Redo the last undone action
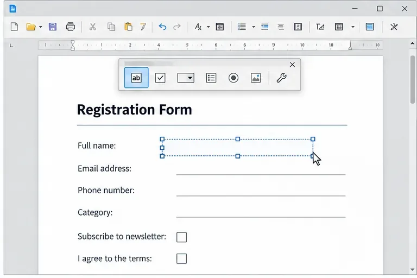The width and height of the screenshot is (417, 278). 177,27
